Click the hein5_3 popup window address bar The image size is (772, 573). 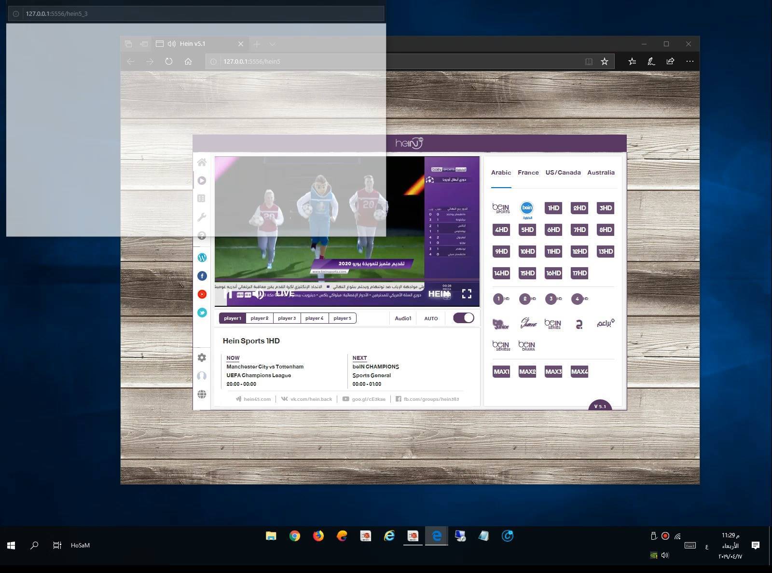click(196, 14)
